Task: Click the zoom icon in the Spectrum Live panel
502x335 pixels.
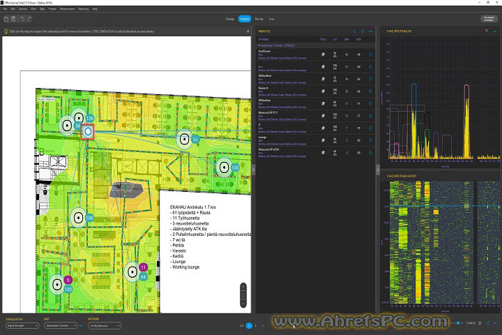Action: tap(487, 31)
